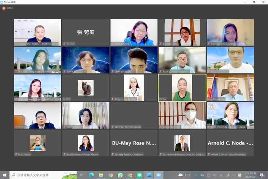Click the Zoom icon in the taskbar
268x179 pixels.
[x=159, y=175]
